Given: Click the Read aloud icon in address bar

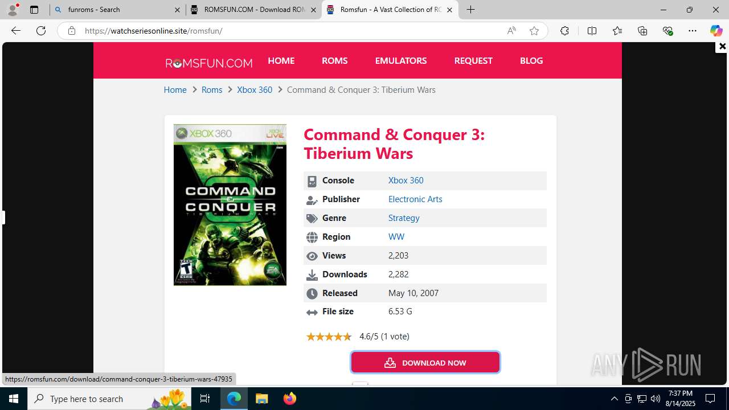Looking at the screenshot, I should [x=511, y=31].
